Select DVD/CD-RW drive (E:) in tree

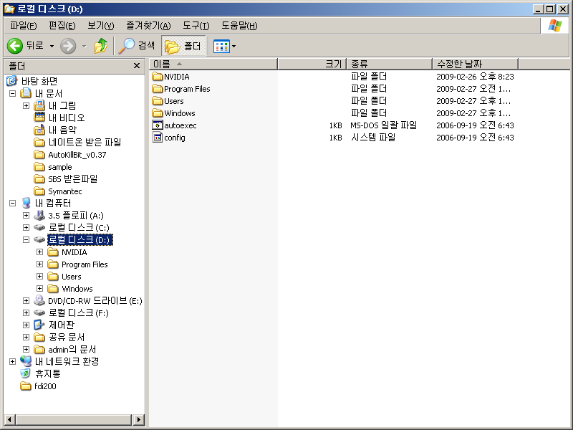coord(95,301)
